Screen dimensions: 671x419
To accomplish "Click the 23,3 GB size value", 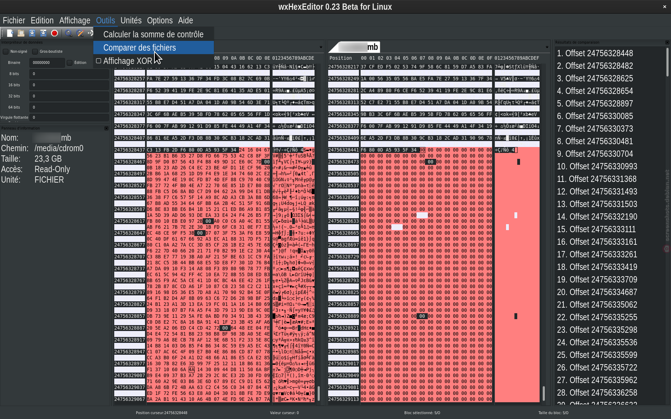I will (48, 159).
